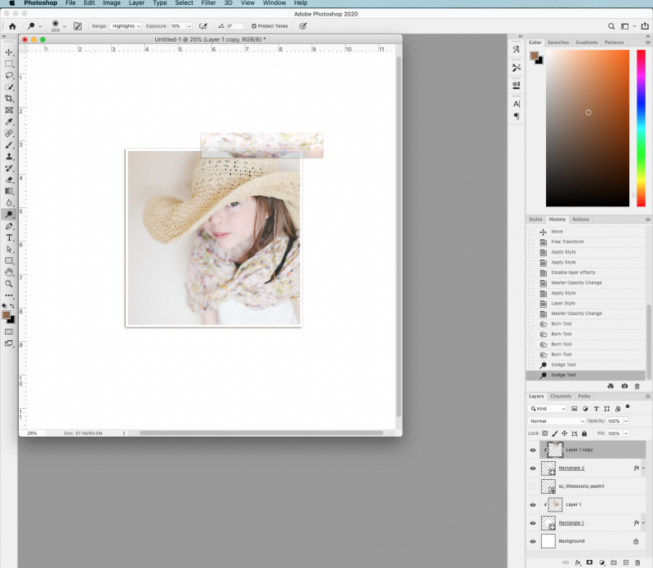Select the Pen tool

9,226
